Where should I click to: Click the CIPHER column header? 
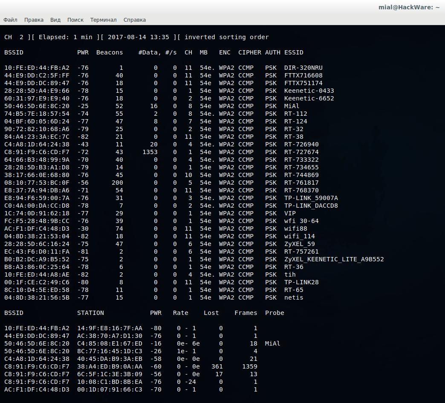(x=249, y=52)
